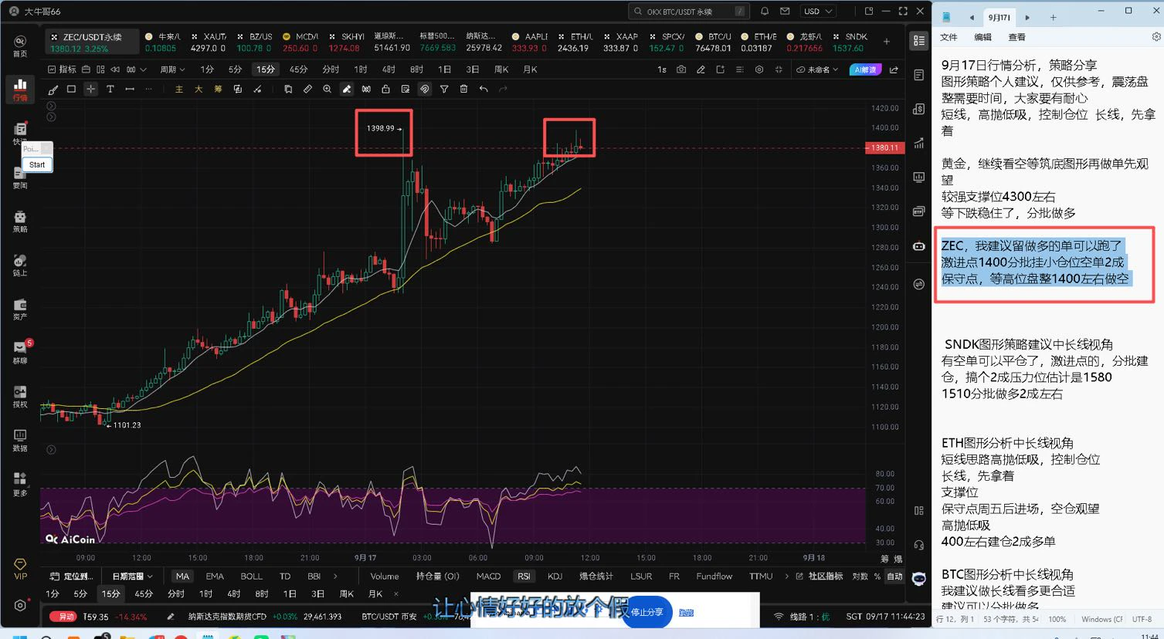Select the crosshair cursor tool
This screenshot has height=639, width=1164.
(x=90, y=90)
